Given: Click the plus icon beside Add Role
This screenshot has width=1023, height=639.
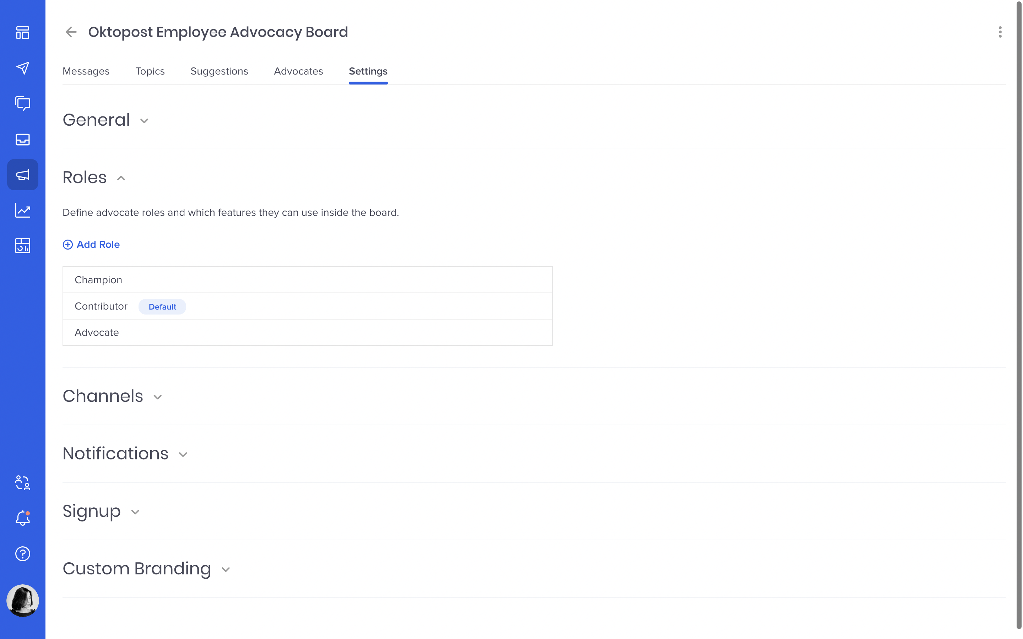Looking at the screenshot, I should point(67,245).
